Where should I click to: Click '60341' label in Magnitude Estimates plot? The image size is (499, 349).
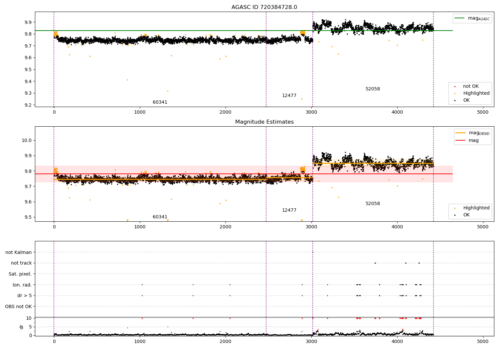160,217
